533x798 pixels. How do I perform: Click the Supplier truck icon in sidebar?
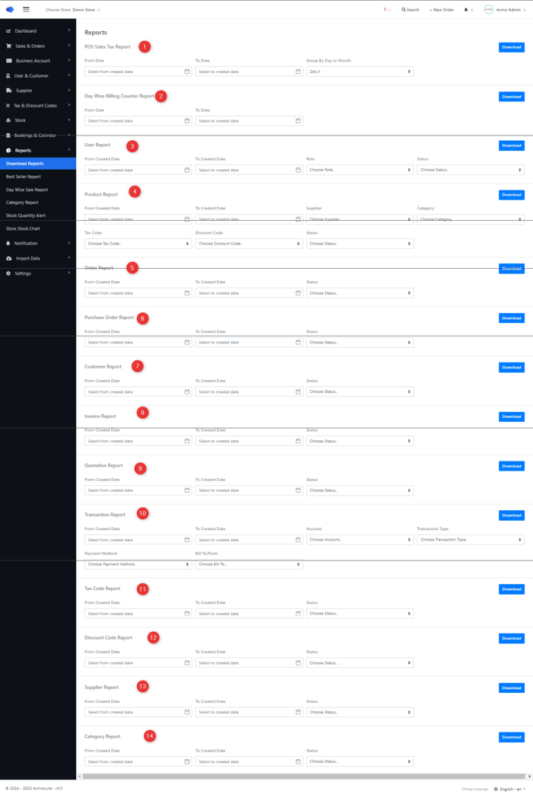(8, 91)
